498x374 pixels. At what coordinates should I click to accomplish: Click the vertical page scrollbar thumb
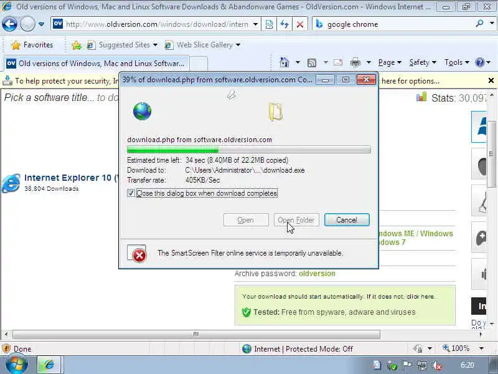point(491,154)
